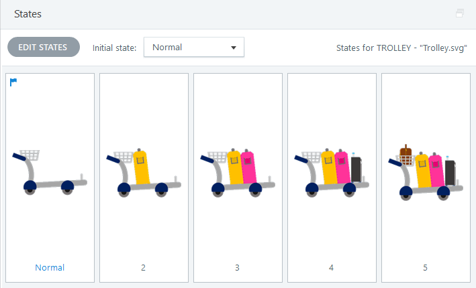Open the Initial state dropdown showing Normal

coord(193,48)
